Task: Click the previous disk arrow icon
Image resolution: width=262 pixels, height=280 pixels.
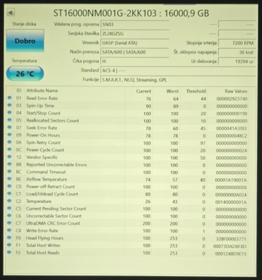Action: click(10, 13)
